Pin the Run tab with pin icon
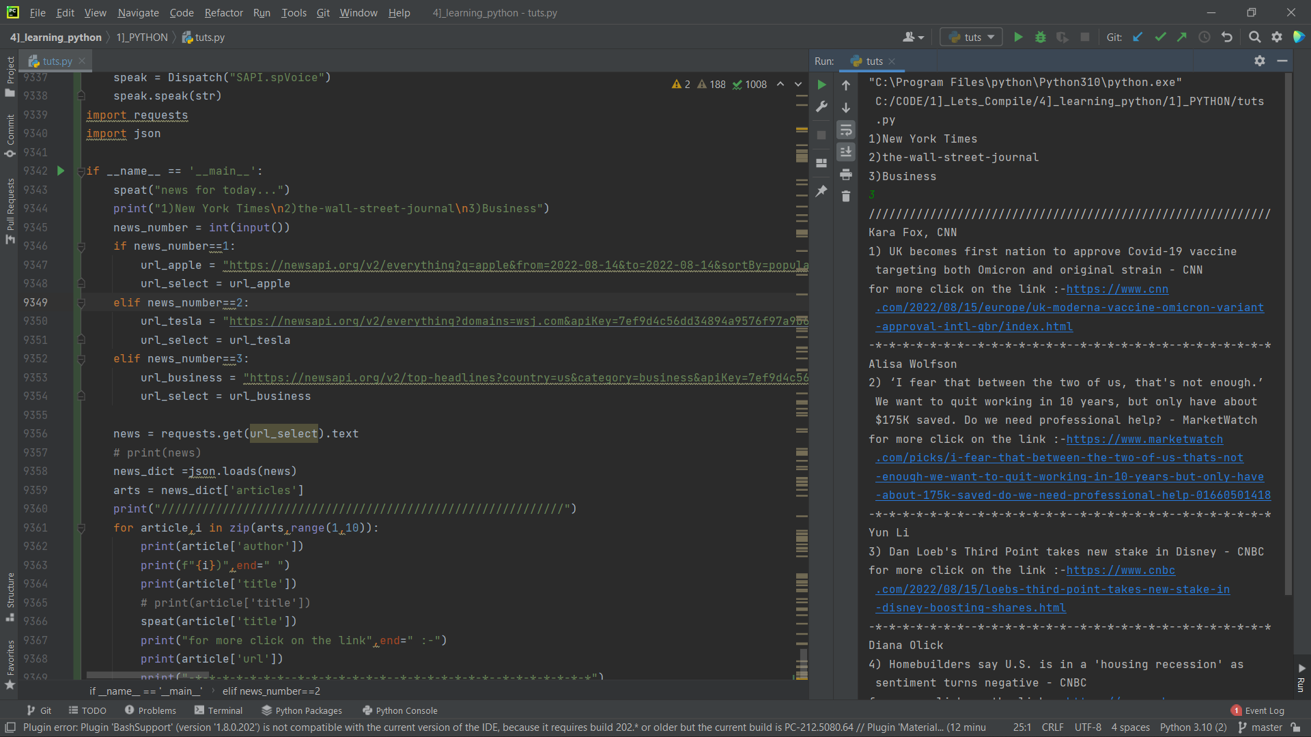 [822, 191]
